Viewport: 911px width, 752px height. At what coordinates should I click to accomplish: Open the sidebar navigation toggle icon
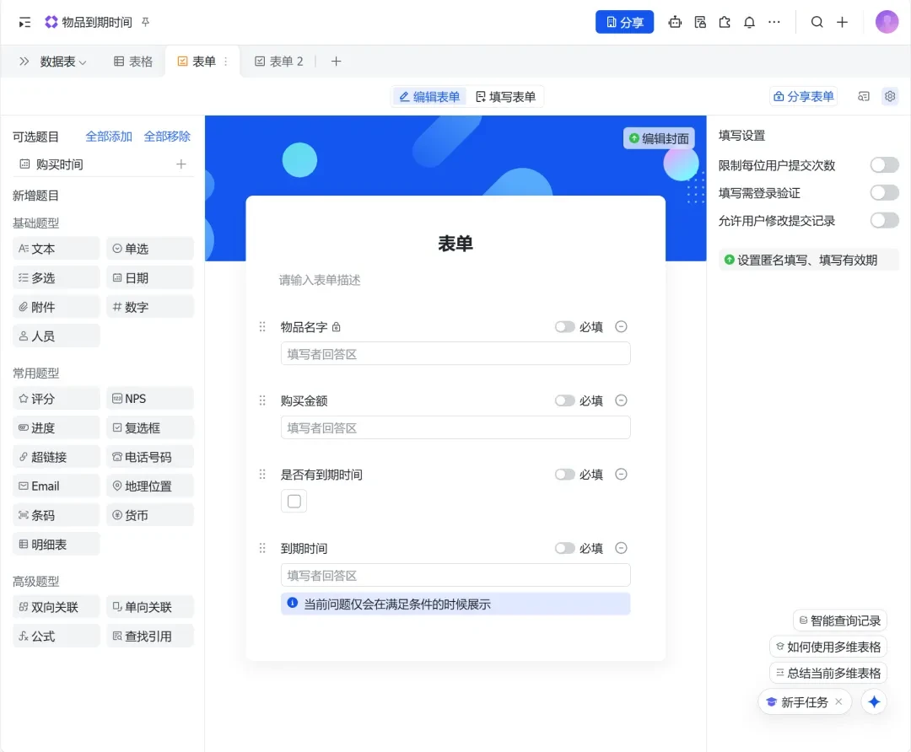click(x=24, y=22)
